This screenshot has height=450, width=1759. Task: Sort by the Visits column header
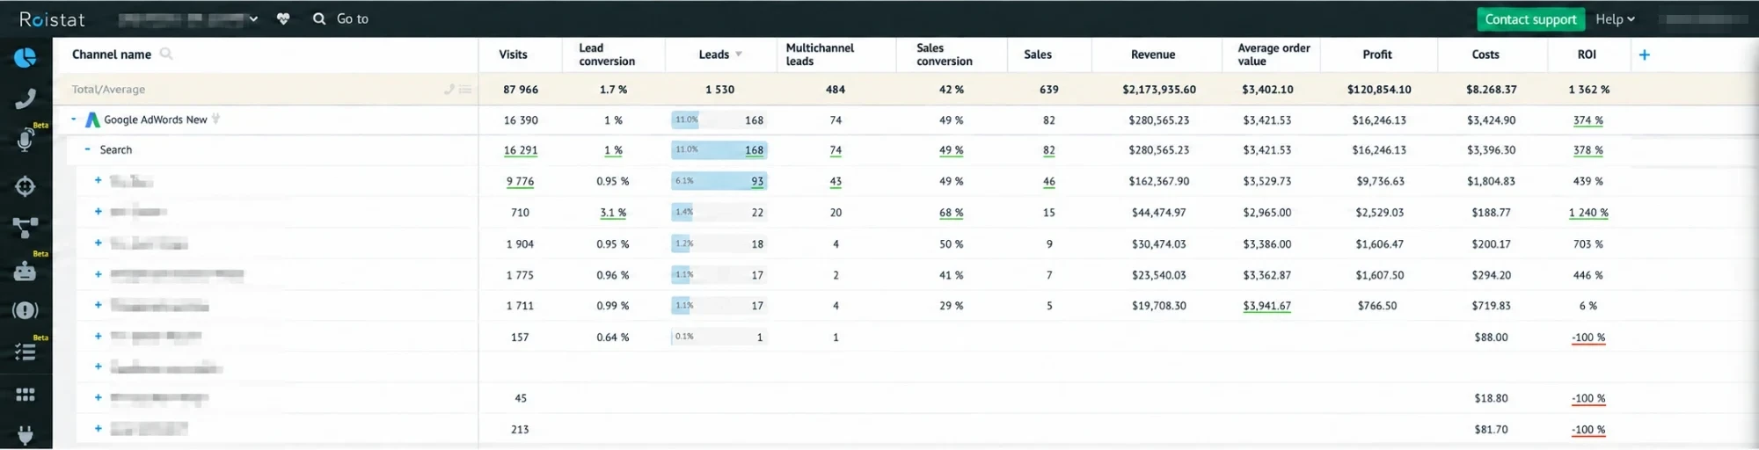pyautogui.click(x=513, y=54)
